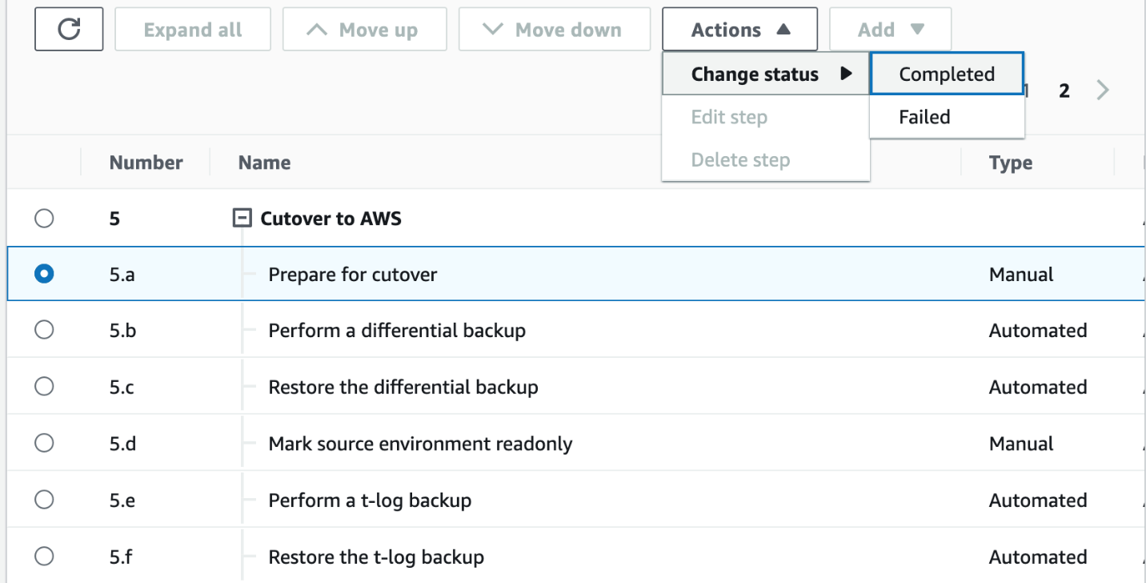
Task: Collapse the Cutover to AWS group
Action: [241, 218]
